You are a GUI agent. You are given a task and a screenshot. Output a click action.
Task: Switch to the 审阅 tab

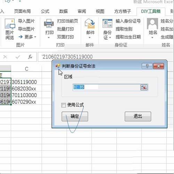click(82, 11)
